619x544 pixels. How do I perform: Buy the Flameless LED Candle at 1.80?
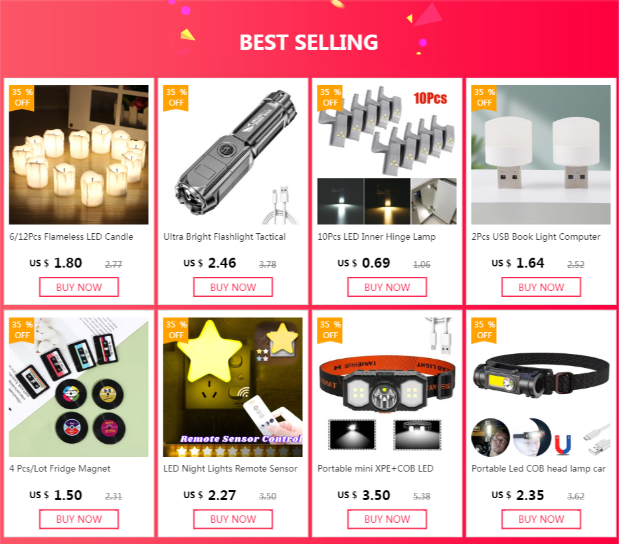(79, 287)
